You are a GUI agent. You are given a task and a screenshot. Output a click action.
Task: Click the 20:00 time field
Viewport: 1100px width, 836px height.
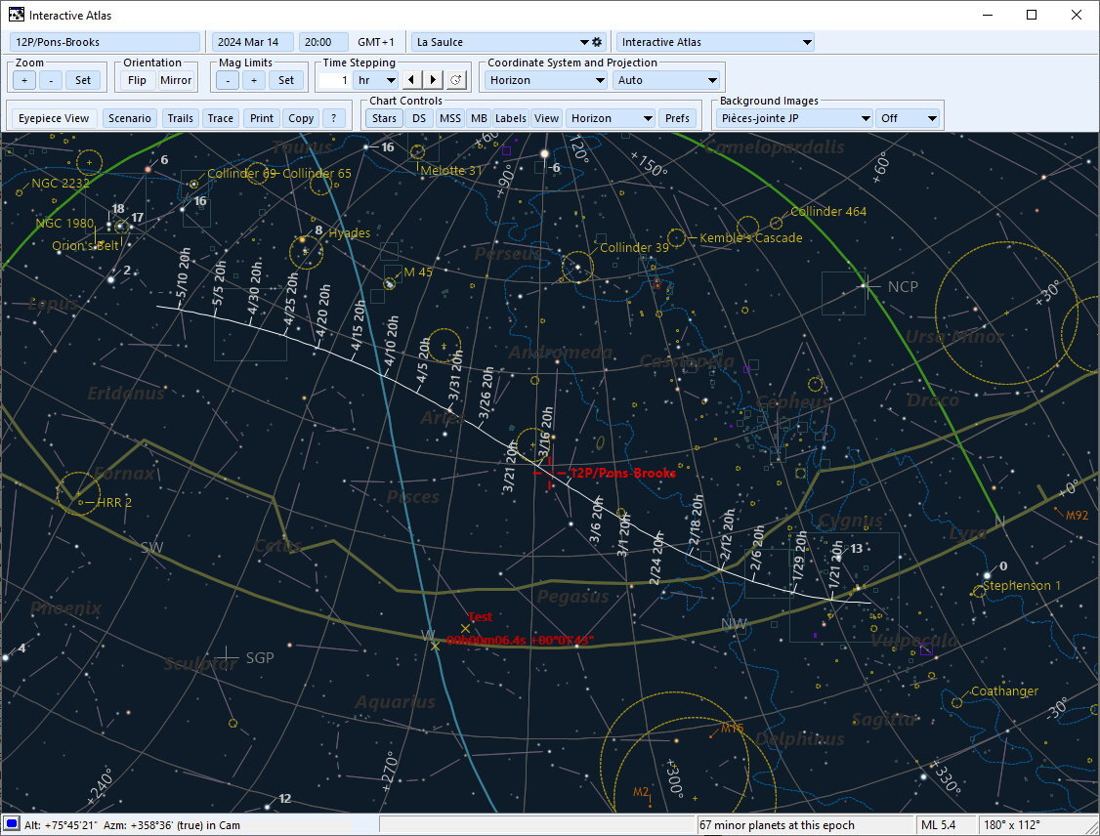322,42
